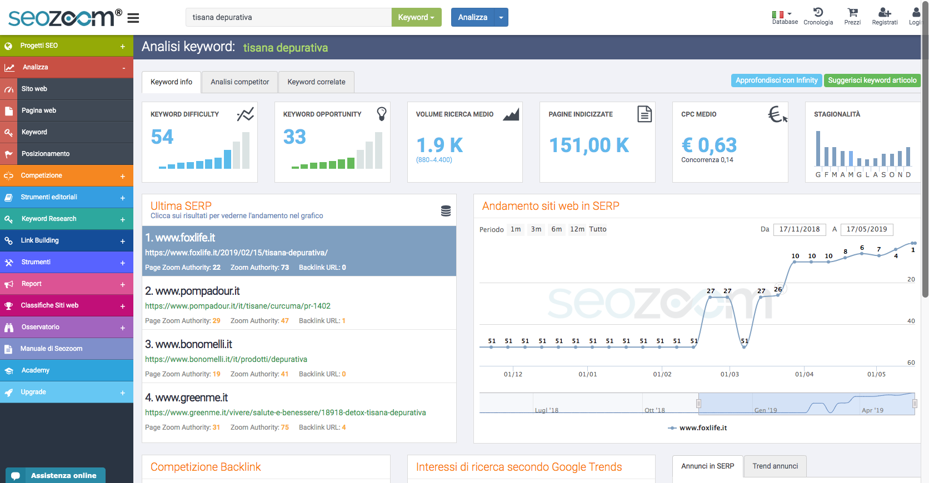Set chart period to 3m
The image size is (929, 483).
pos(536,229)
